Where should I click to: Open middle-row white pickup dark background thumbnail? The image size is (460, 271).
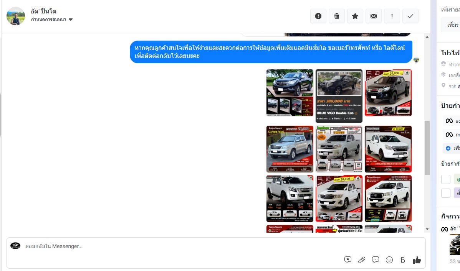(x=388, y=149)
